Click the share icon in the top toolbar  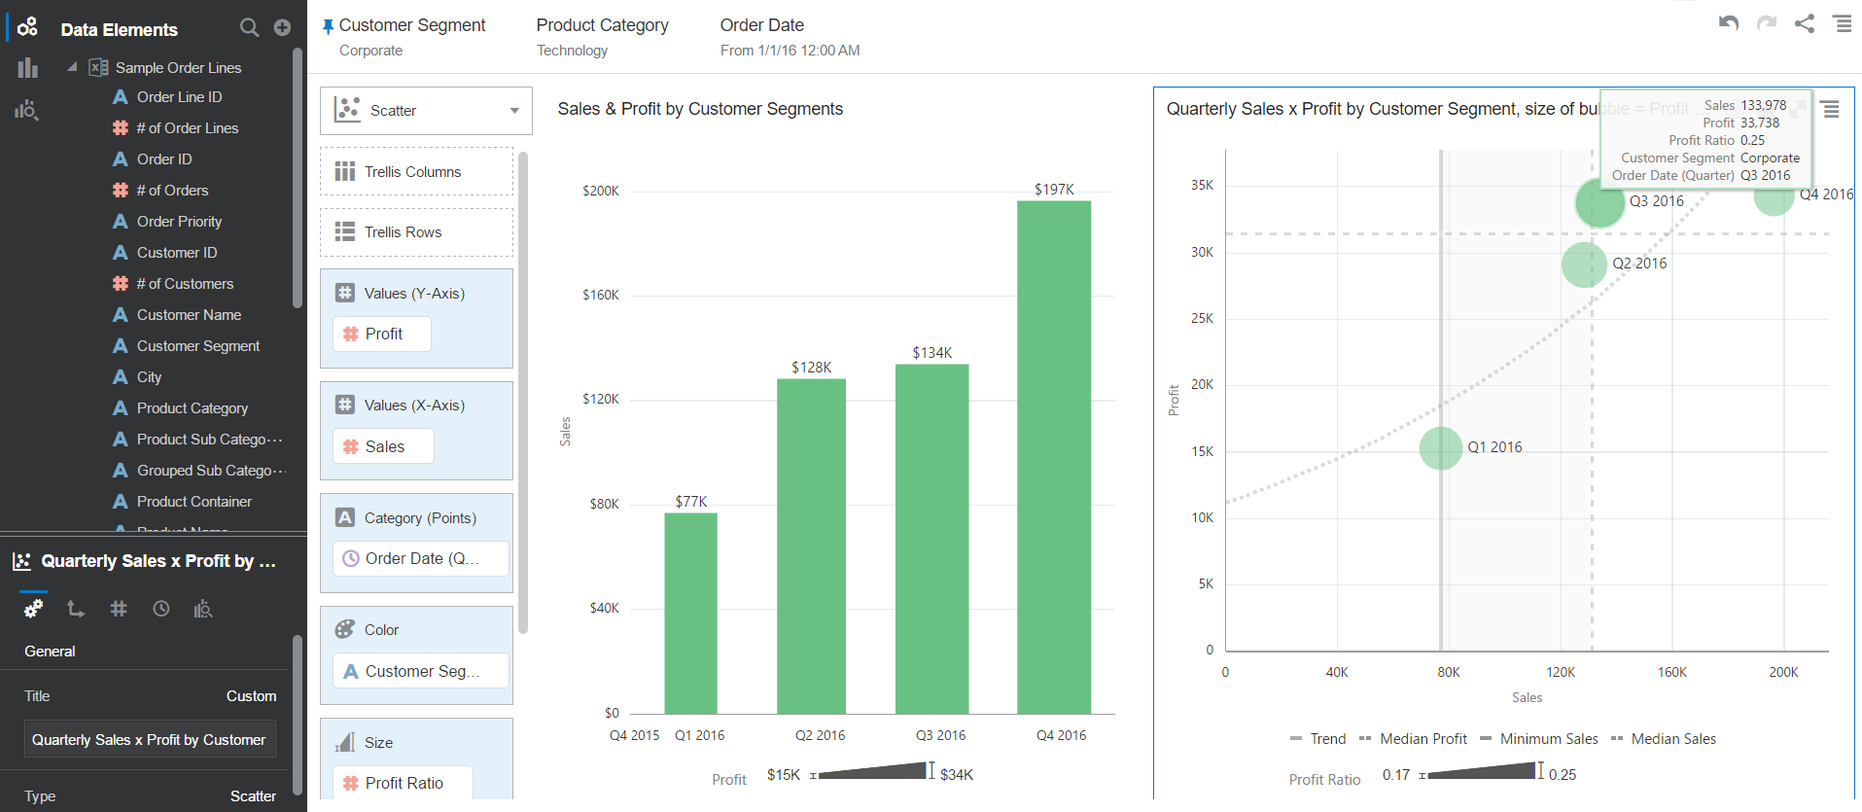coord(1805,23)
